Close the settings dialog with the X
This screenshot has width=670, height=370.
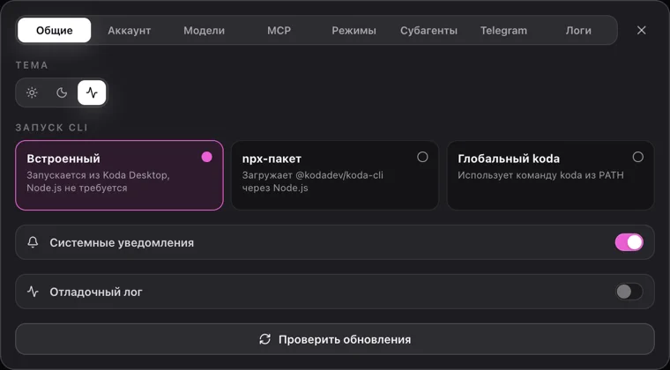(642, 30)
